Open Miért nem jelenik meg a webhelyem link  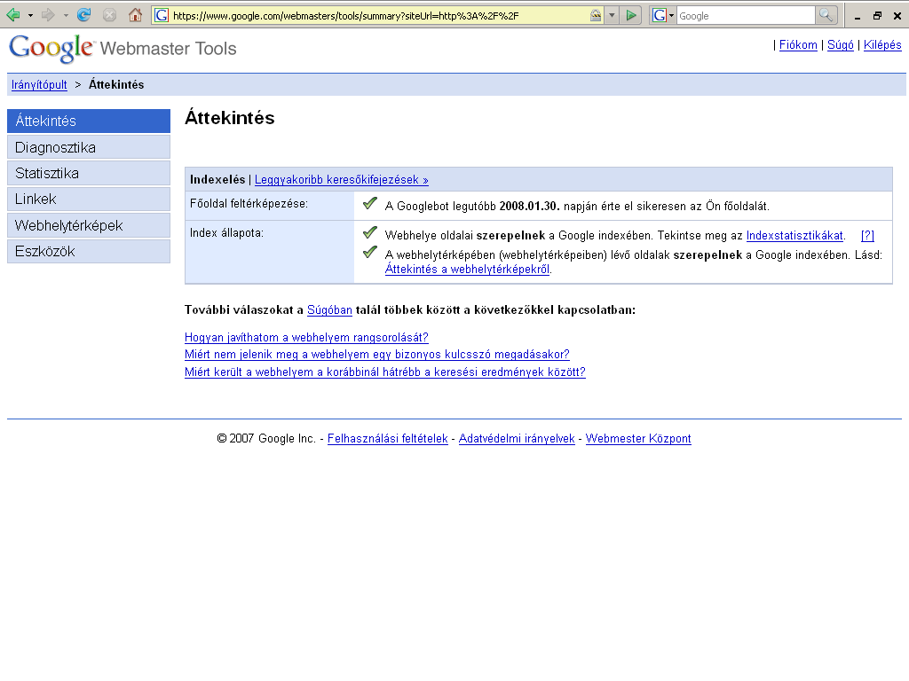click(377, 355)
